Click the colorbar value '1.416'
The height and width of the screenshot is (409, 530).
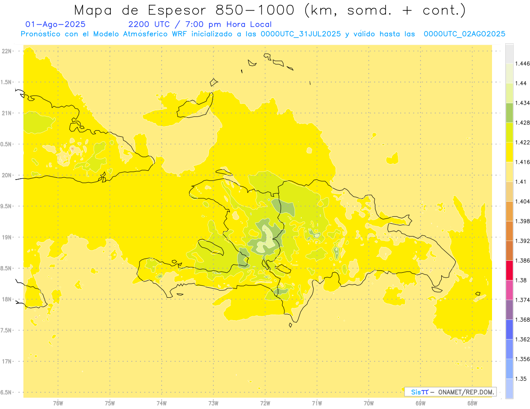(523, 162)
